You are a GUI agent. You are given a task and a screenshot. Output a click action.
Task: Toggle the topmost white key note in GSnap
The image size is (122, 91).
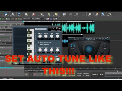pos(29,30)
